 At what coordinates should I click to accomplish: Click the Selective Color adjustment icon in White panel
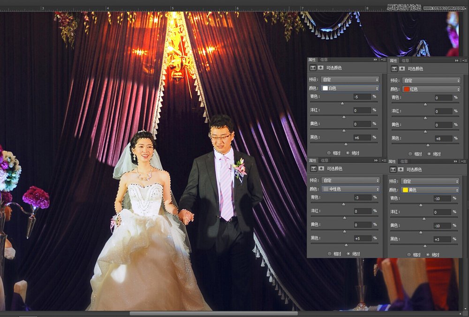[x=313, y=68]
